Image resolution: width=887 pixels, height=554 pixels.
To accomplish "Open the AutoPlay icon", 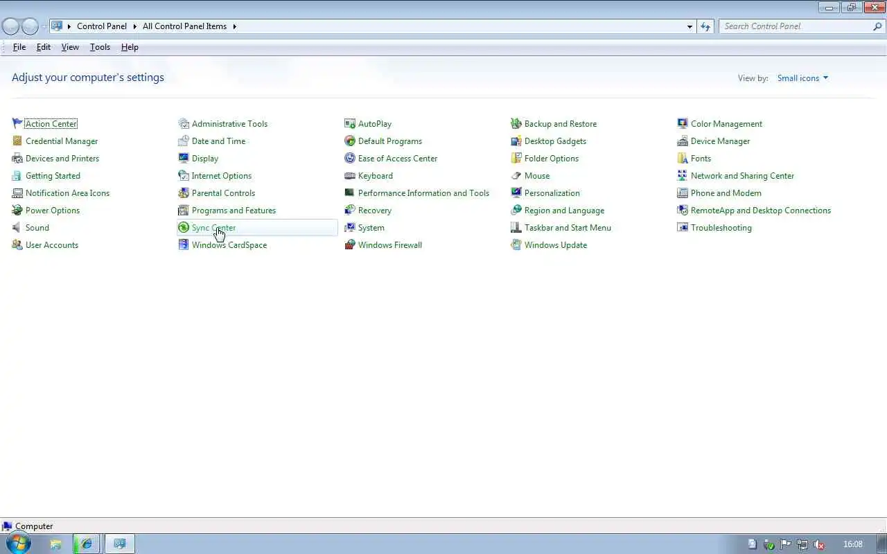I will pos(350,123).
